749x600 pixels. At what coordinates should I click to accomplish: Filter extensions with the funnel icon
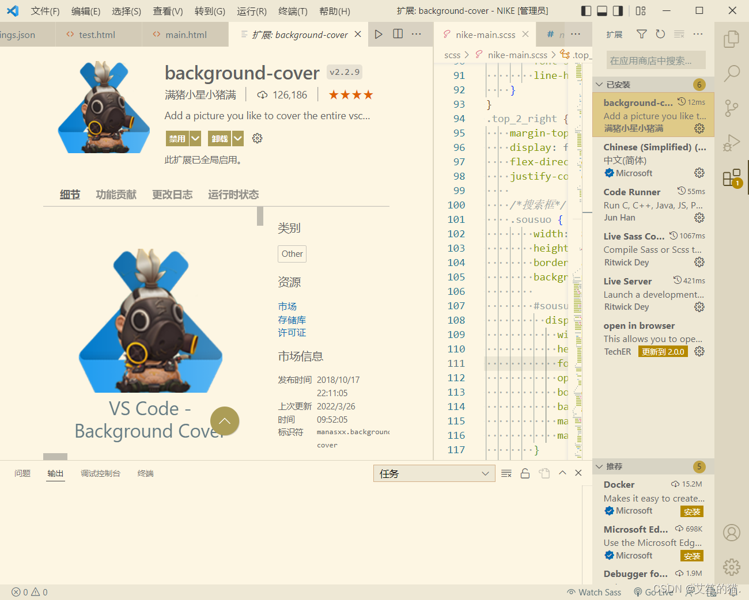coord(641,35)
